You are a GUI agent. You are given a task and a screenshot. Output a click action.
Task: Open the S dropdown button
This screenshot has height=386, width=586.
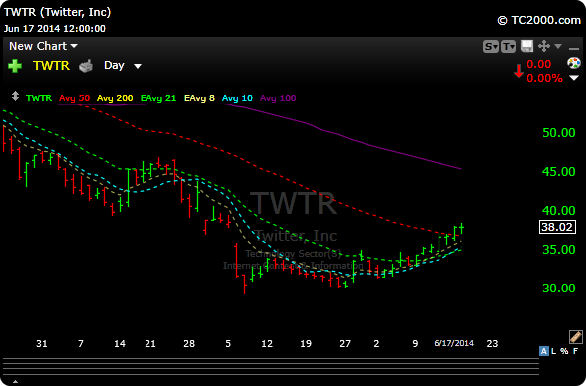pyautogui.click(x=491, y=46)
